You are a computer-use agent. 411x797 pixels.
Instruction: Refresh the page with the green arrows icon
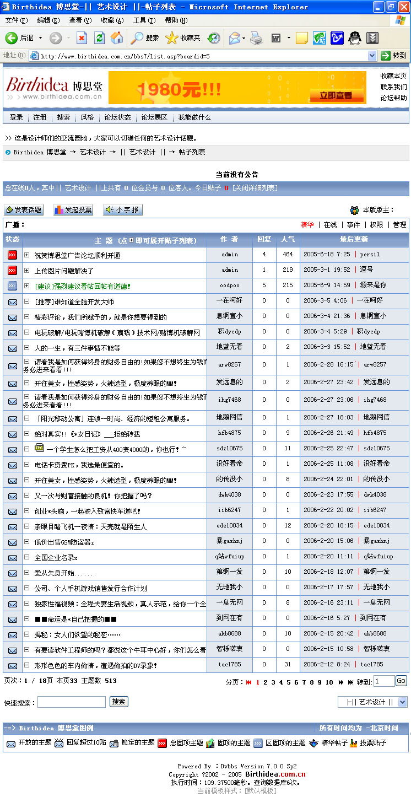tap(99, 38)
